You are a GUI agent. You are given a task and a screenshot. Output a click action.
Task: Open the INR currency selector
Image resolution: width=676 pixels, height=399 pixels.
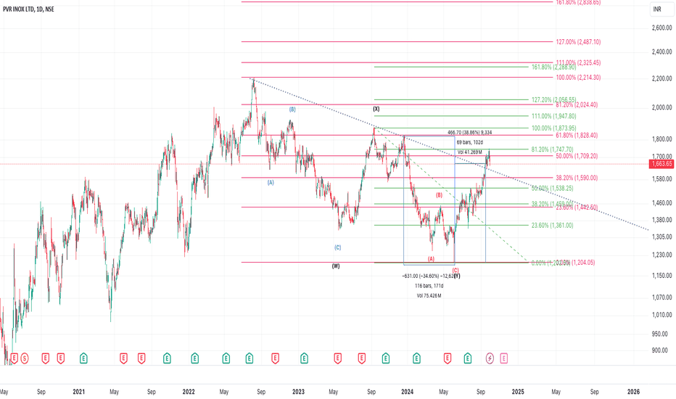(661, 9)
